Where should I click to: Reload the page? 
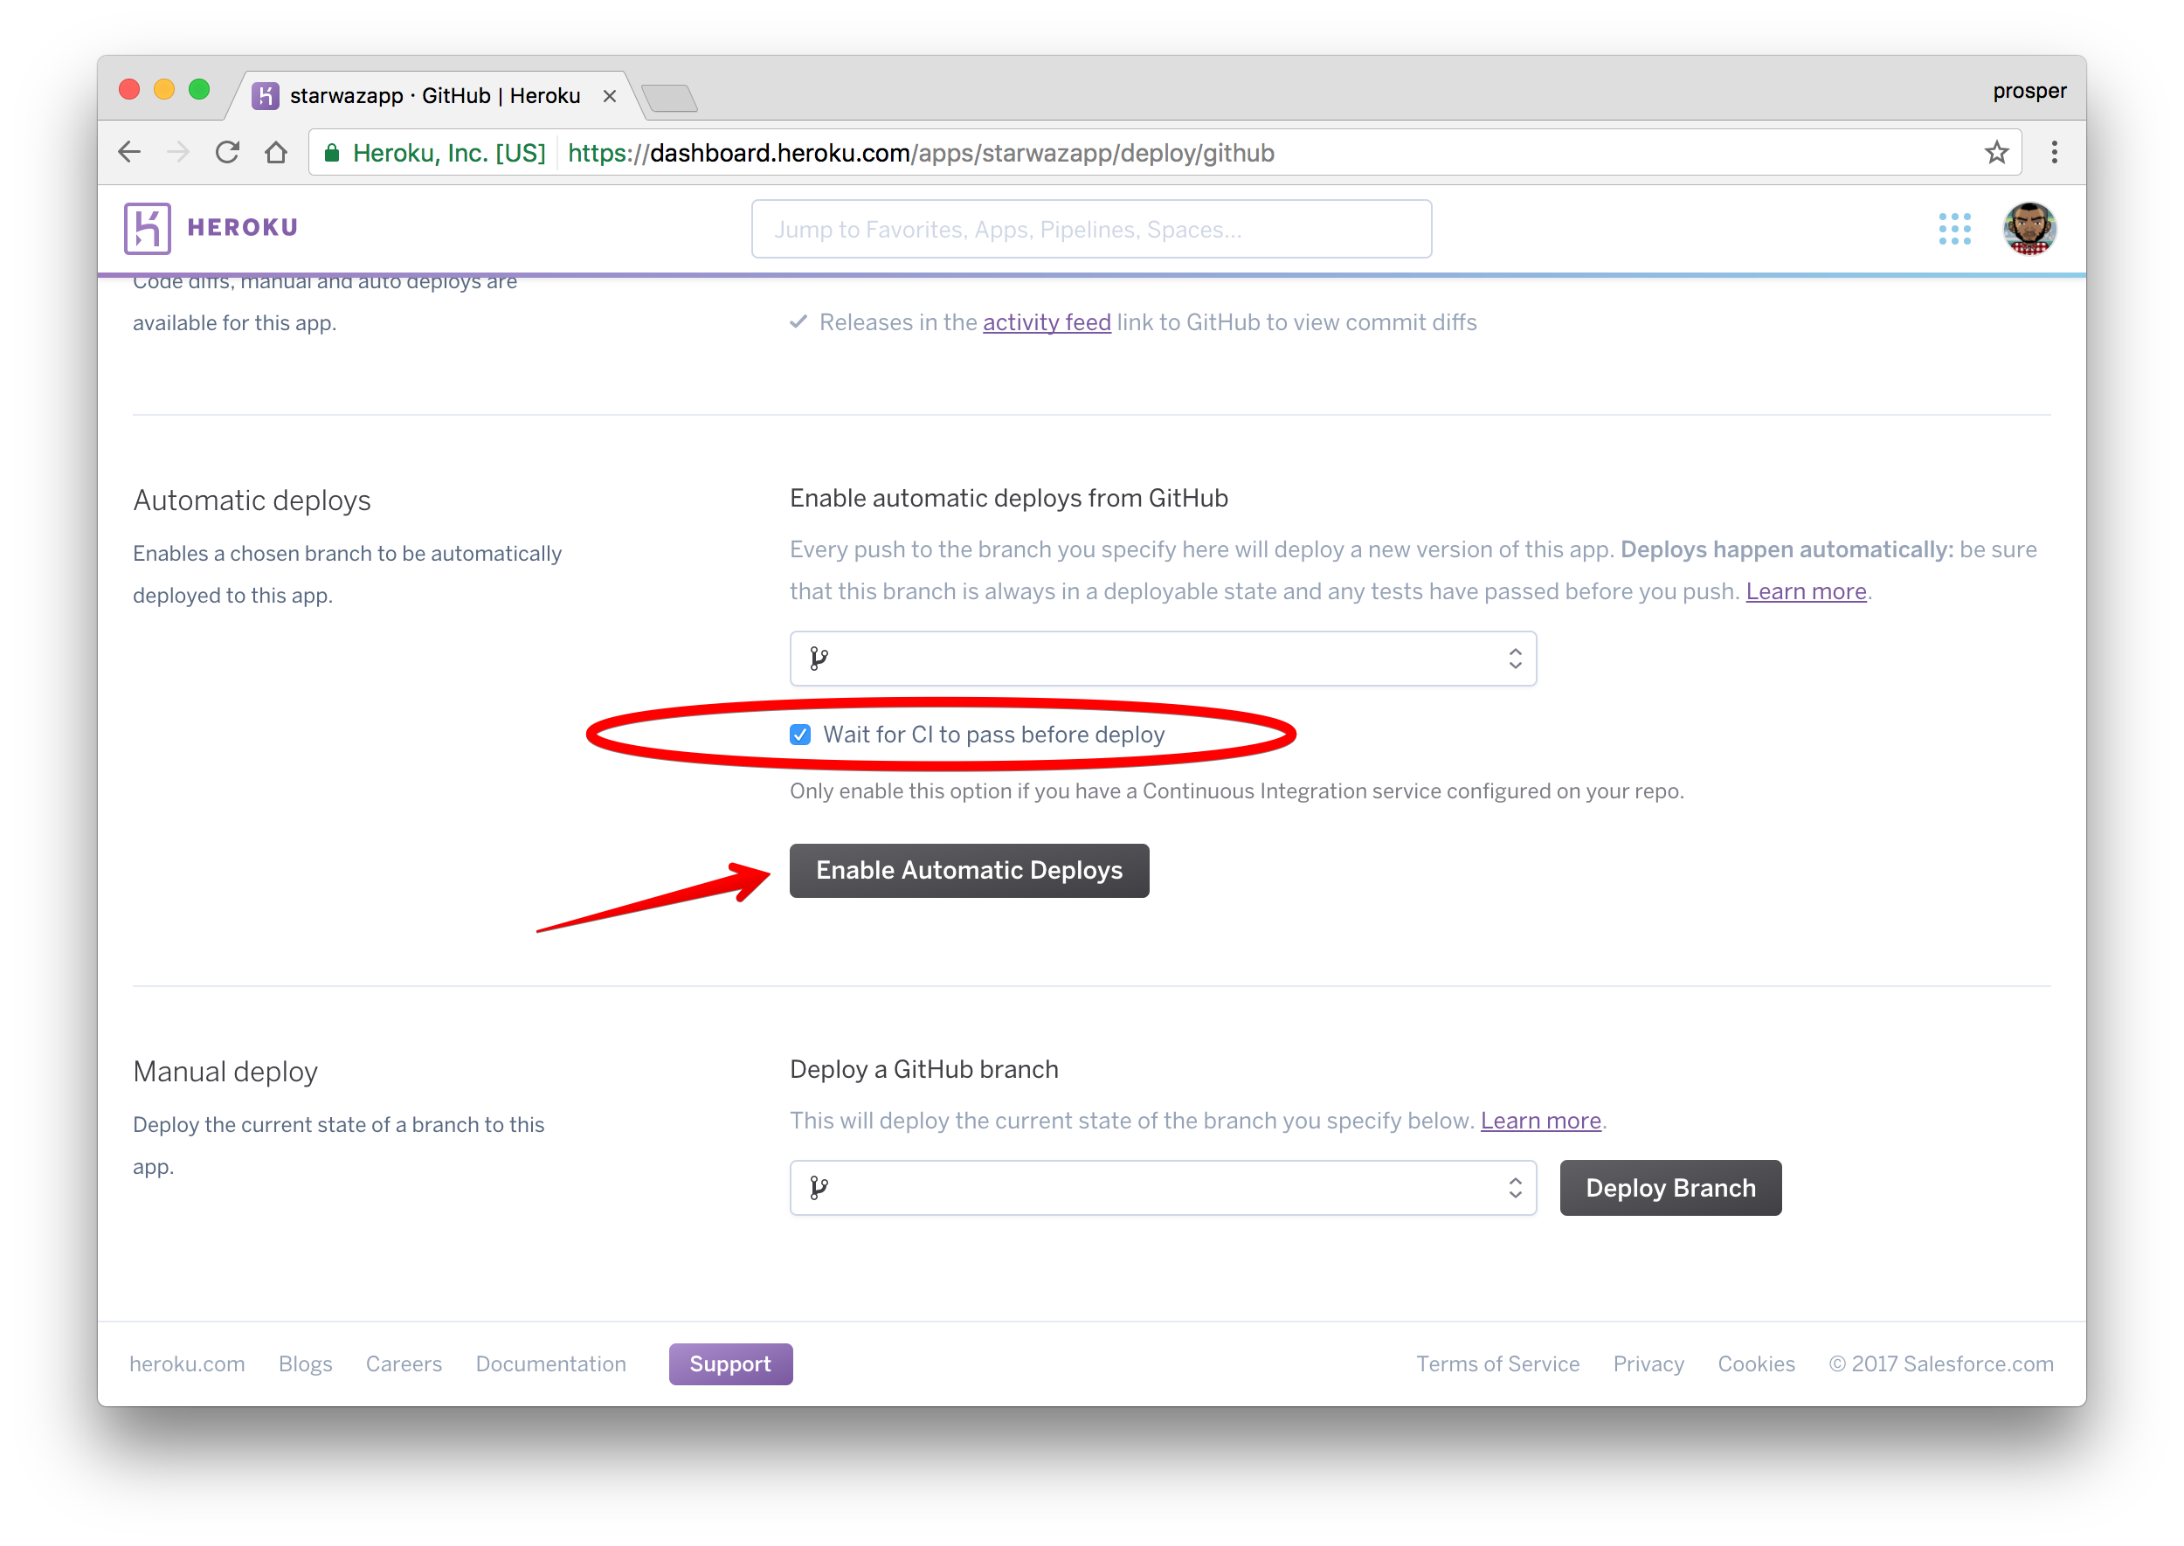coord(226,152)
